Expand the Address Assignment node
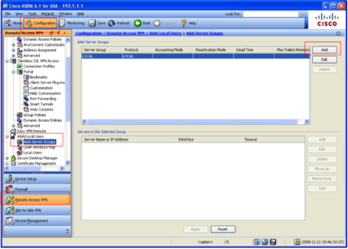The image size is (348, 249). point(14,50)
